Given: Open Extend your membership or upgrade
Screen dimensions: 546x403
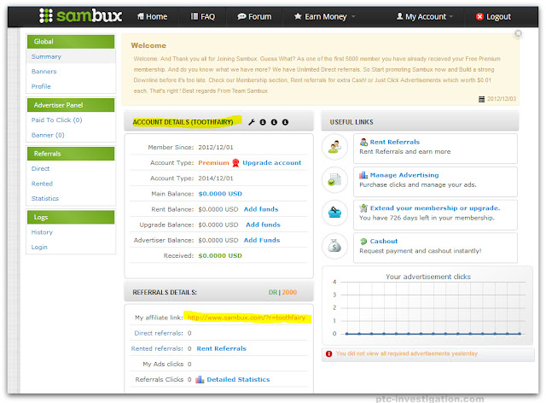Looking at the screenshot, I should [435, 208].
